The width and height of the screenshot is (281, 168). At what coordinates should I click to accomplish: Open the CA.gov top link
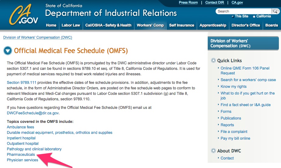[237, 2]
